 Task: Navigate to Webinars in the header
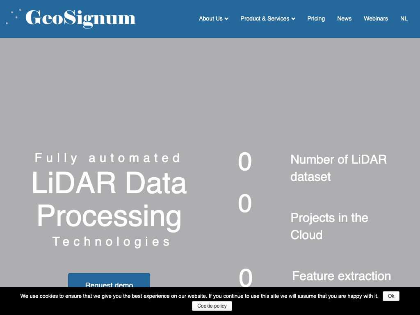(376, 18)
